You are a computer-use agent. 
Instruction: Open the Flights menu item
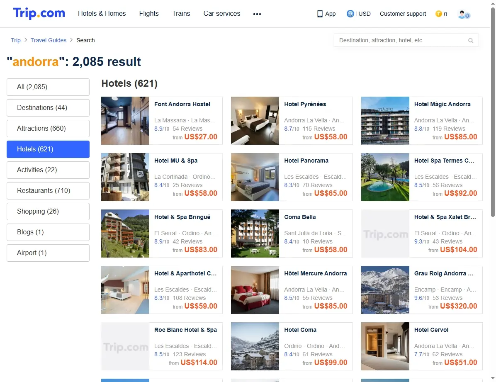point(148,13)
